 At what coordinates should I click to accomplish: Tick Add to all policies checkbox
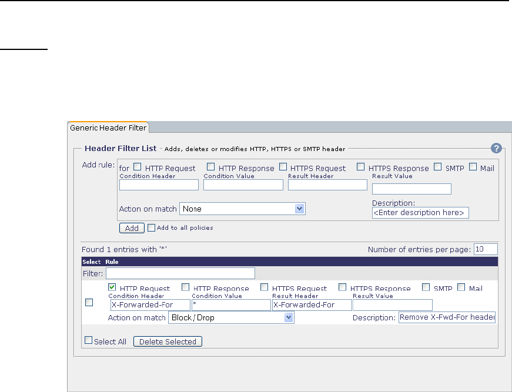click(151, 228)
